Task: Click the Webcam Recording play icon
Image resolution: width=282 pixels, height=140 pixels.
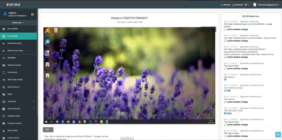Action: point(4,51)
